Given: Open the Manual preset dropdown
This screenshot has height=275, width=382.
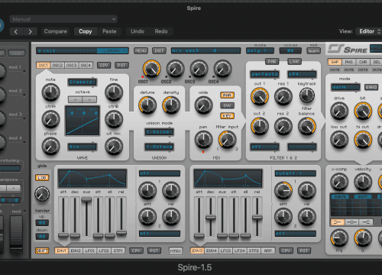Looking at the screenshot, I should [63, 19].
